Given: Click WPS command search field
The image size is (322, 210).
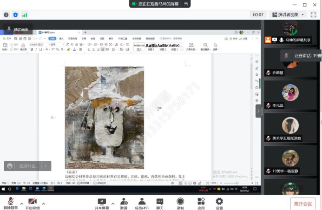Looking at the screenshot, I should point(171,39).
